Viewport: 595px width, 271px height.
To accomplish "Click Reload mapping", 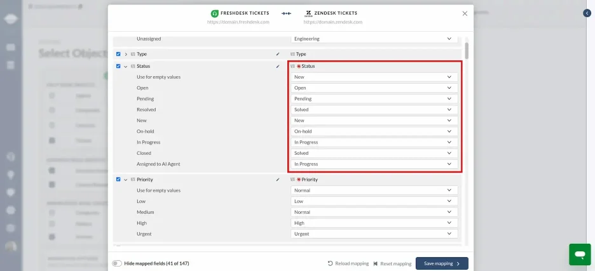I will tap(348, 263).
